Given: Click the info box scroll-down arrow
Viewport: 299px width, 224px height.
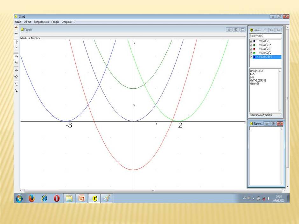Looking at the screenshot, I should tap(280, 110).
